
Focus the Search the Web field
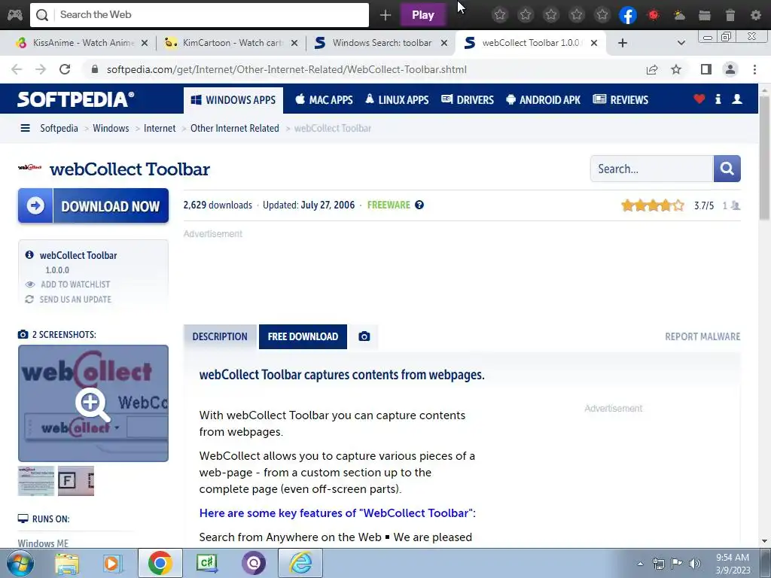click(x=199, y=15)
